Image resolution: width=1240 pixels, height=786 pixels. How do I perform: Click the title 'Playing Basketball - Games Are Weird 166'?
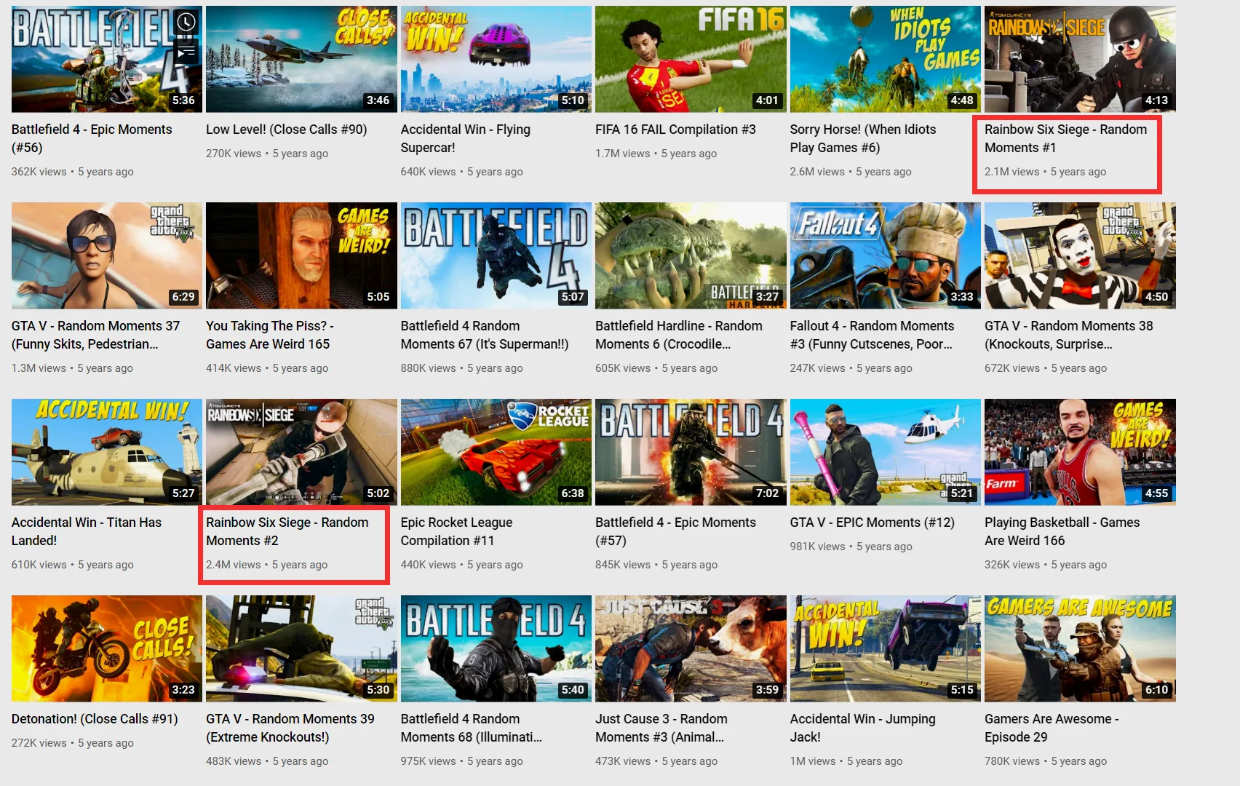[x=1062, y=531]
